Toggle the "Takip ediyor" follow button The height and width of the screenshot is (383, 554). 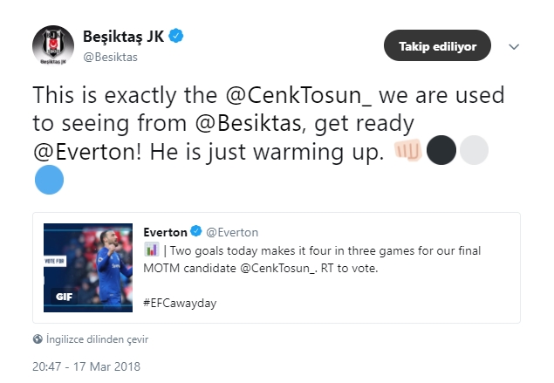(x=437, y=45)
